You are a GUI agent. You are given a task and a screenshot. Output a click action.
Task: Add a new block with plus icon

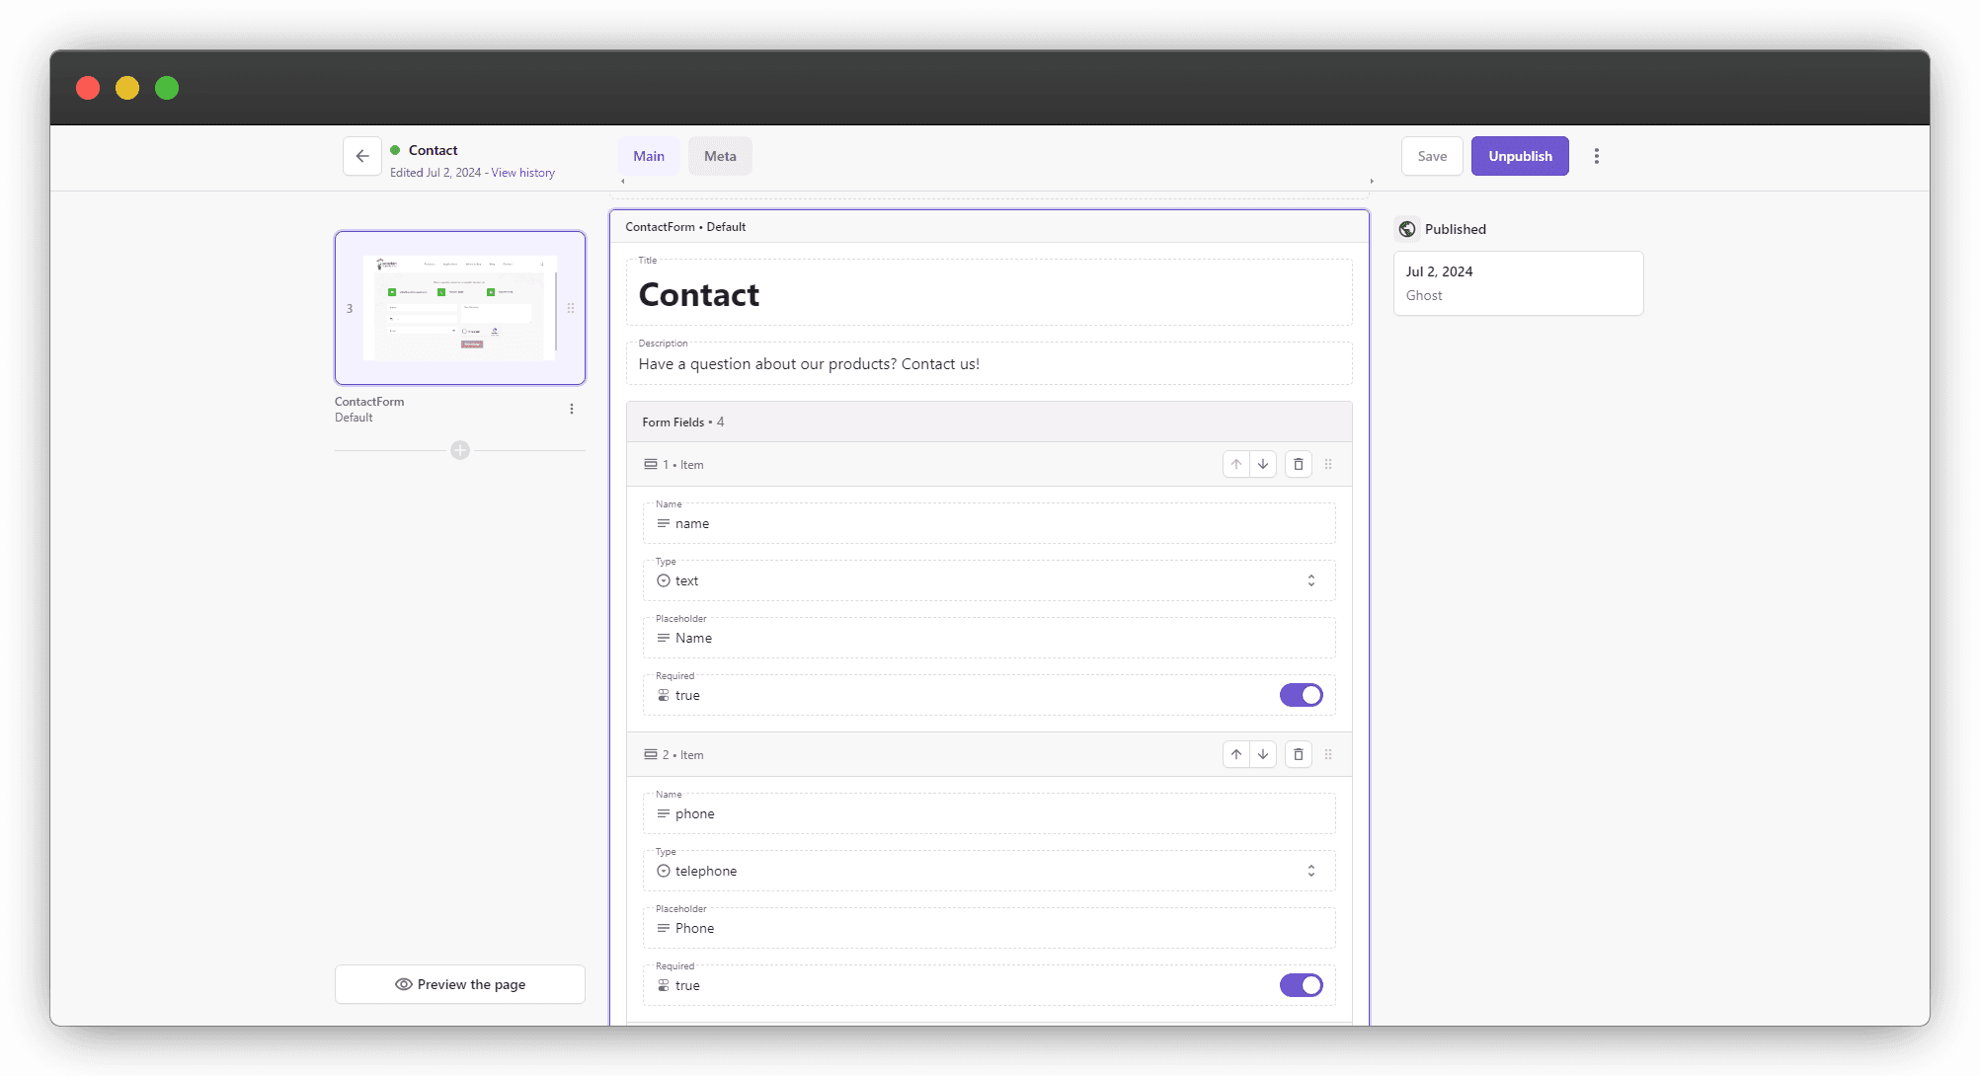pyautogui.click(x=460, y=450)
